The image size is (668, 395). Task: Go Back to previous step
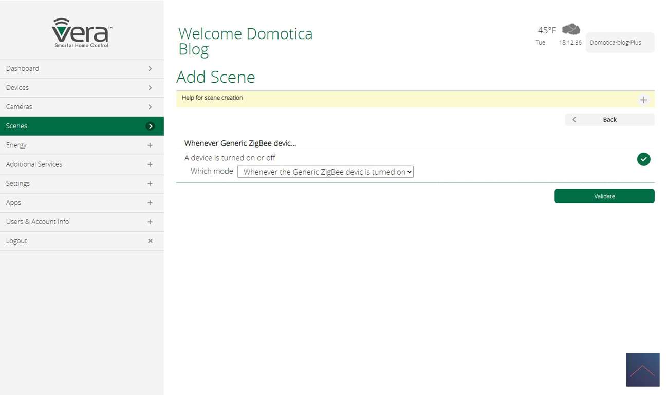click(609, 120)
